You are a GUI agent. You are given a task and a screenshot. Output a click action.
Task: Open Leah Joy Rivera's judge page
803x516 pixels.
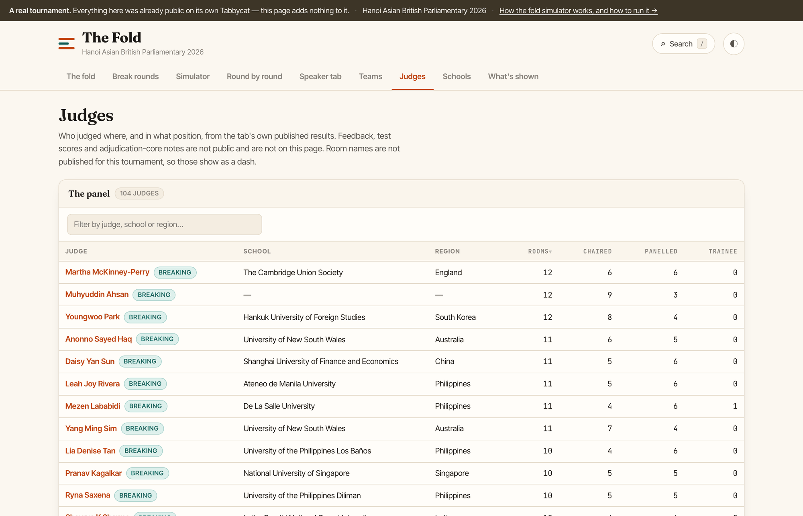92,384
